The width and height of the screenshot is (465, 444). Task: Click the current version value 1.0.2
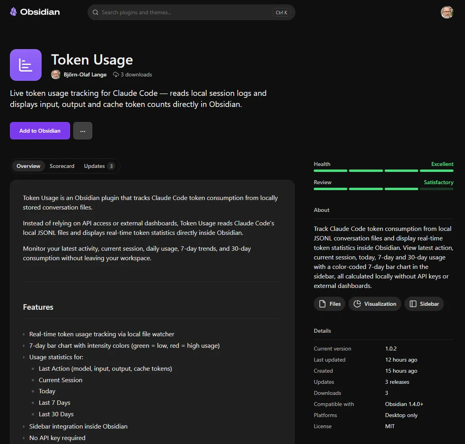(x=391, y=349)
